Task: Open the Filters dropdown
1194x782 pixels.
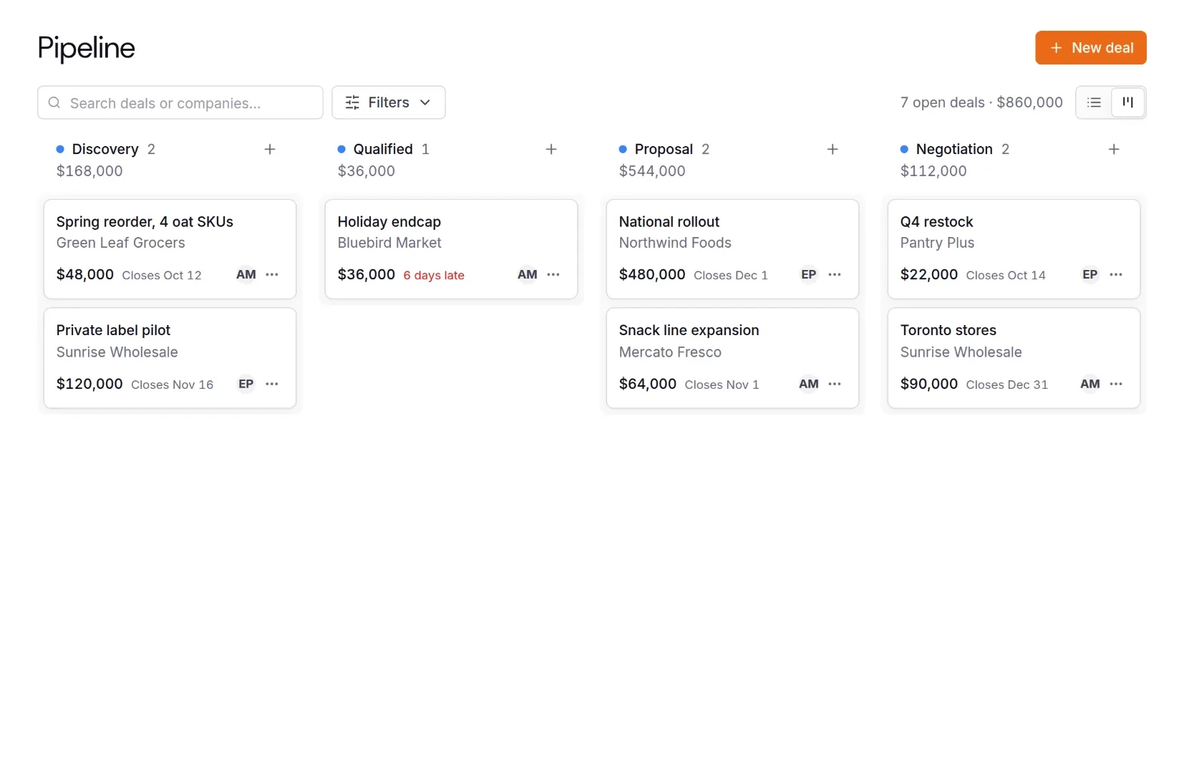Action: [389, 102]
